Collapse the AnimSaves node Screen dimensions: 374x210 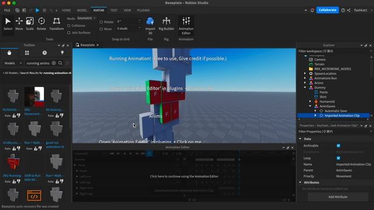(310, 106)
